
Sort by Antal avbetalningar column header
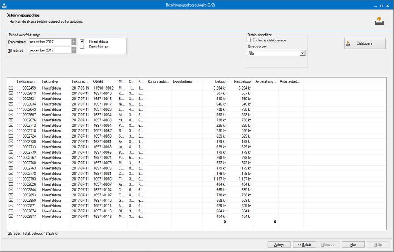tap(291, 81)
